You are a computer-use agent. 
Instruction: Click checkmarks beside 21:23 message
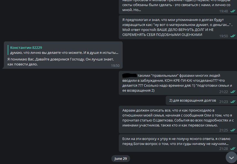click(233, 102)
